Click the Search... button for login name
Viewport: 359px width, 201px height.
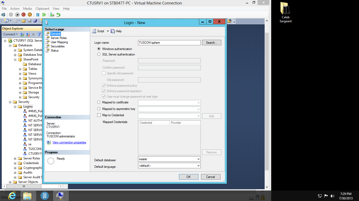[x=212, y=42]
